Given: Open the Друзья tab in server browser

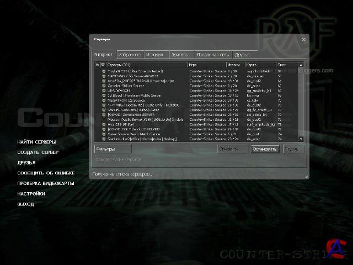Looking at the screenshot, I should [x=242, y=55].
